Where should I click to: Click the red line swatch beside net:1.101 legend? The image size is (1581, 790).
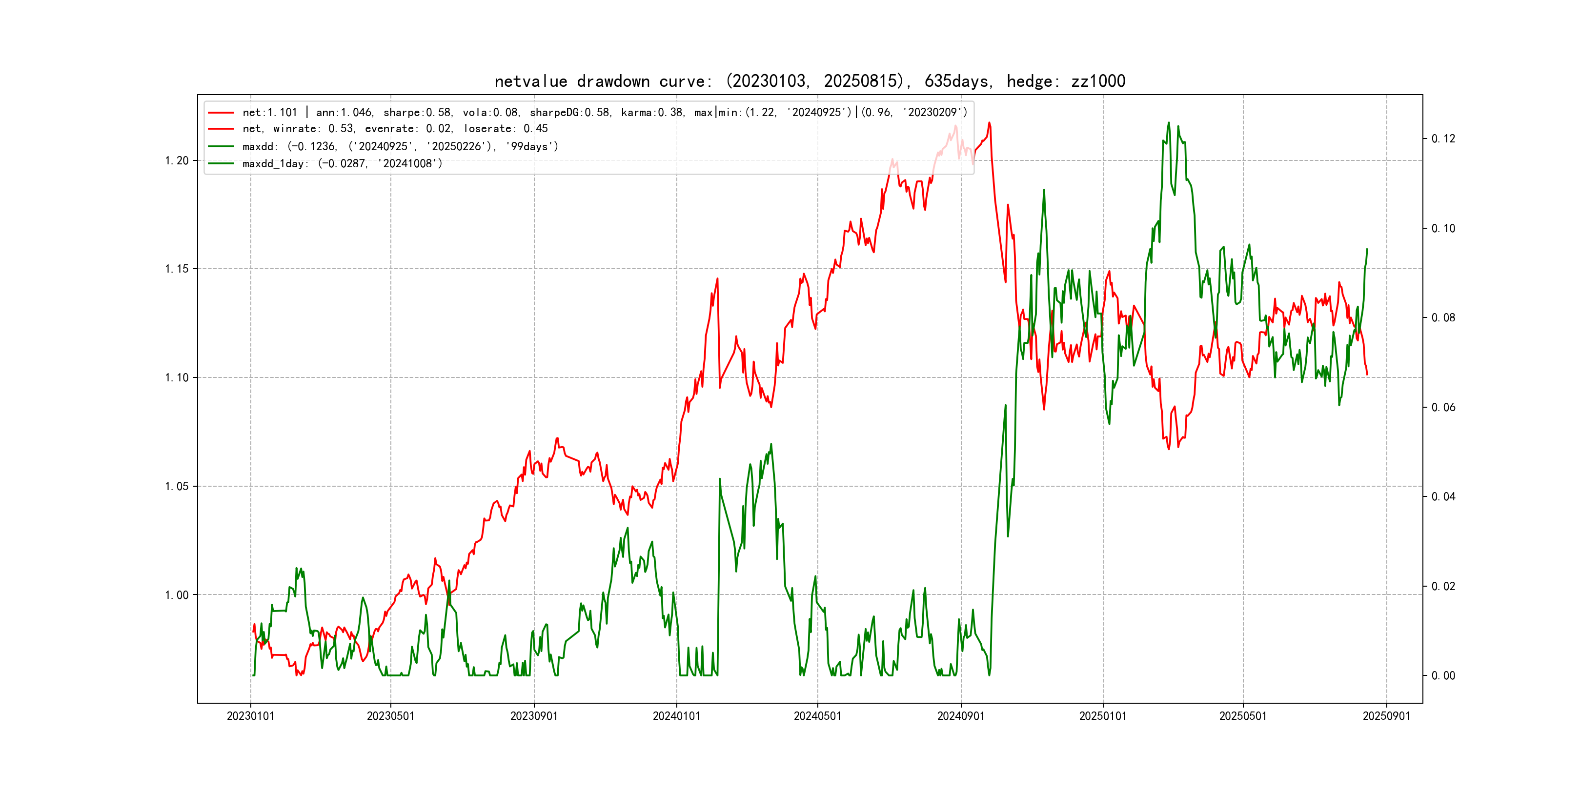click(x=221, y=113)
